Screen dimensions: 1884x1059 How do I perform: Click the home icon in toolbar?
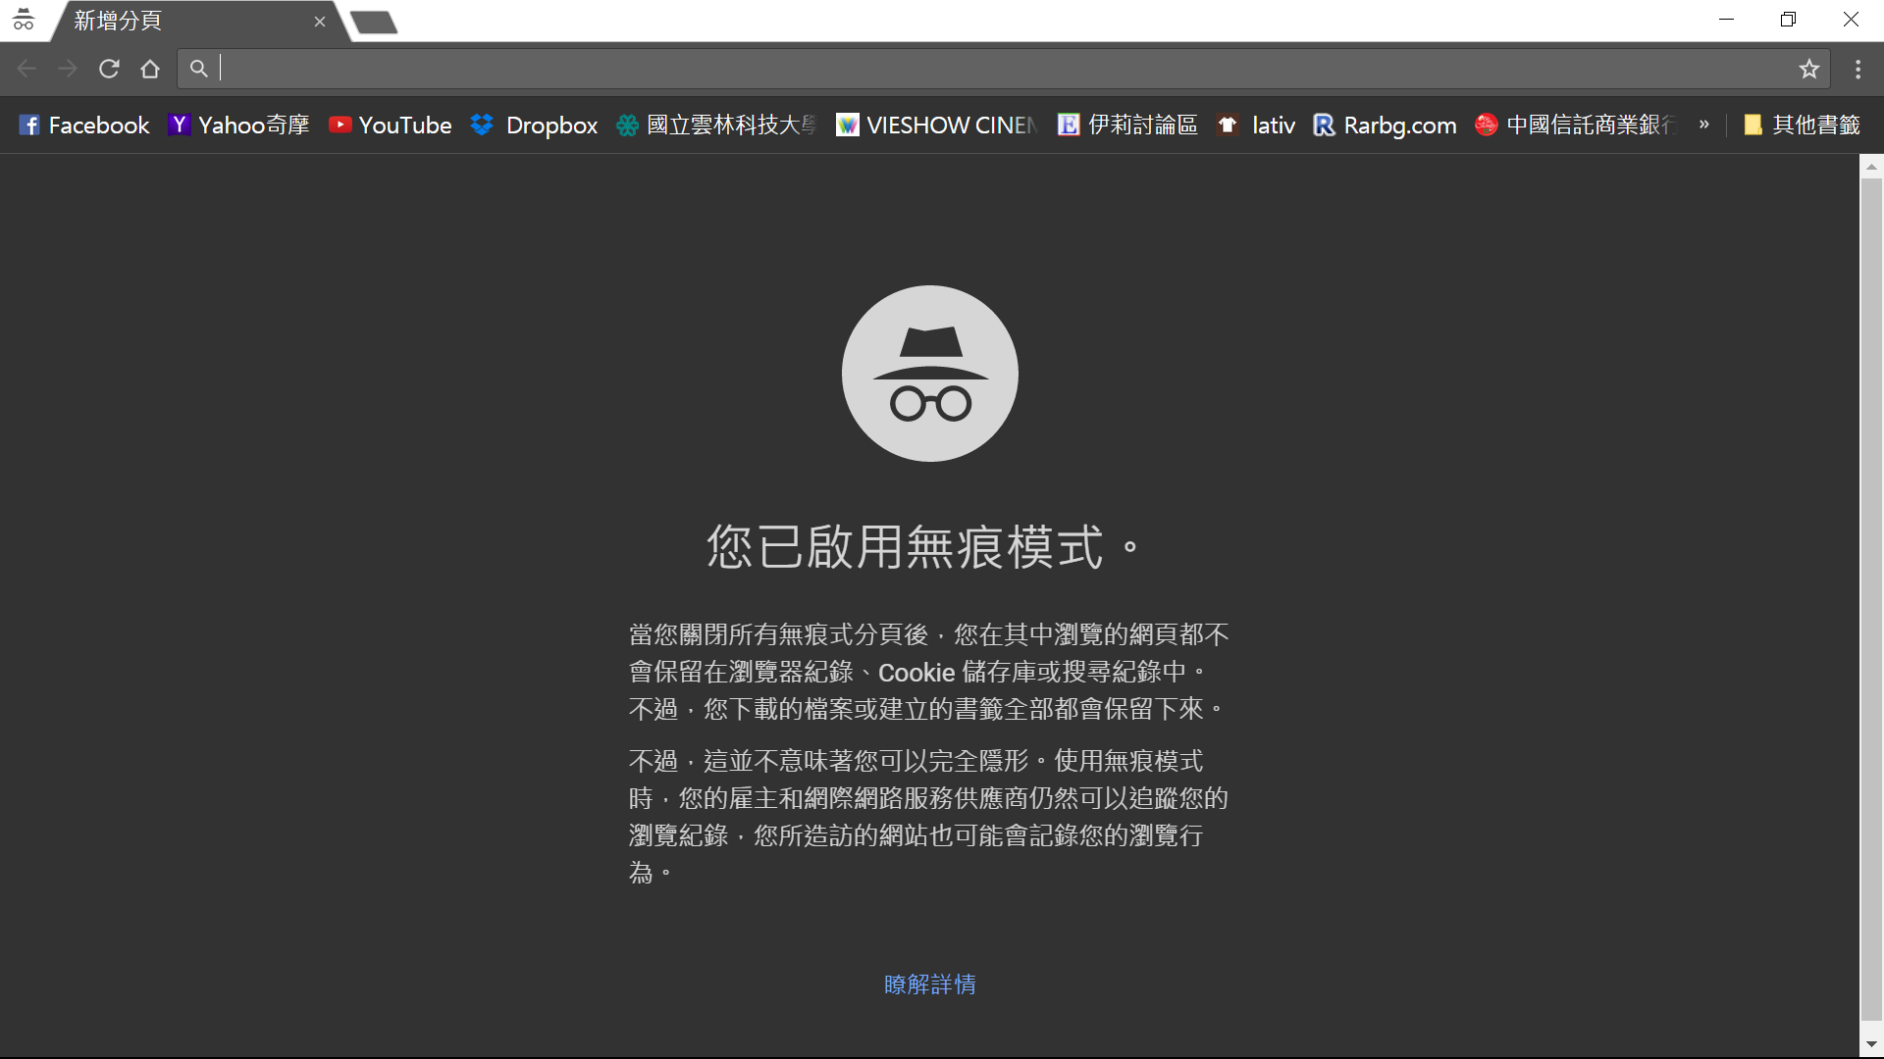[x=150, y=69]
